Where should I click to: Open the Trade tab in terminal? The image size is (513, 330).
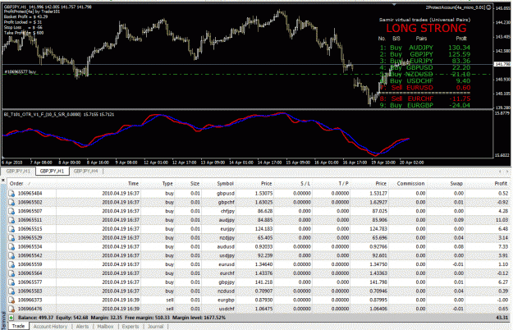click(x=18, y=326)
